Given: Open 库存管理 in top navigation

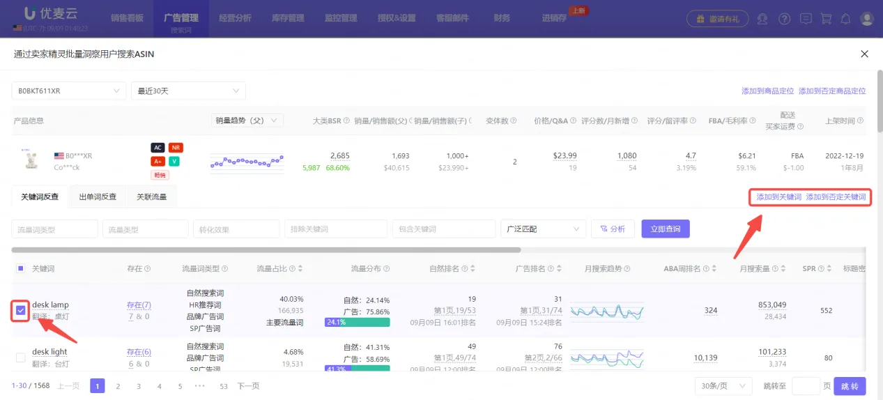Looking at the screenshot, I should [x=288, y=17].
